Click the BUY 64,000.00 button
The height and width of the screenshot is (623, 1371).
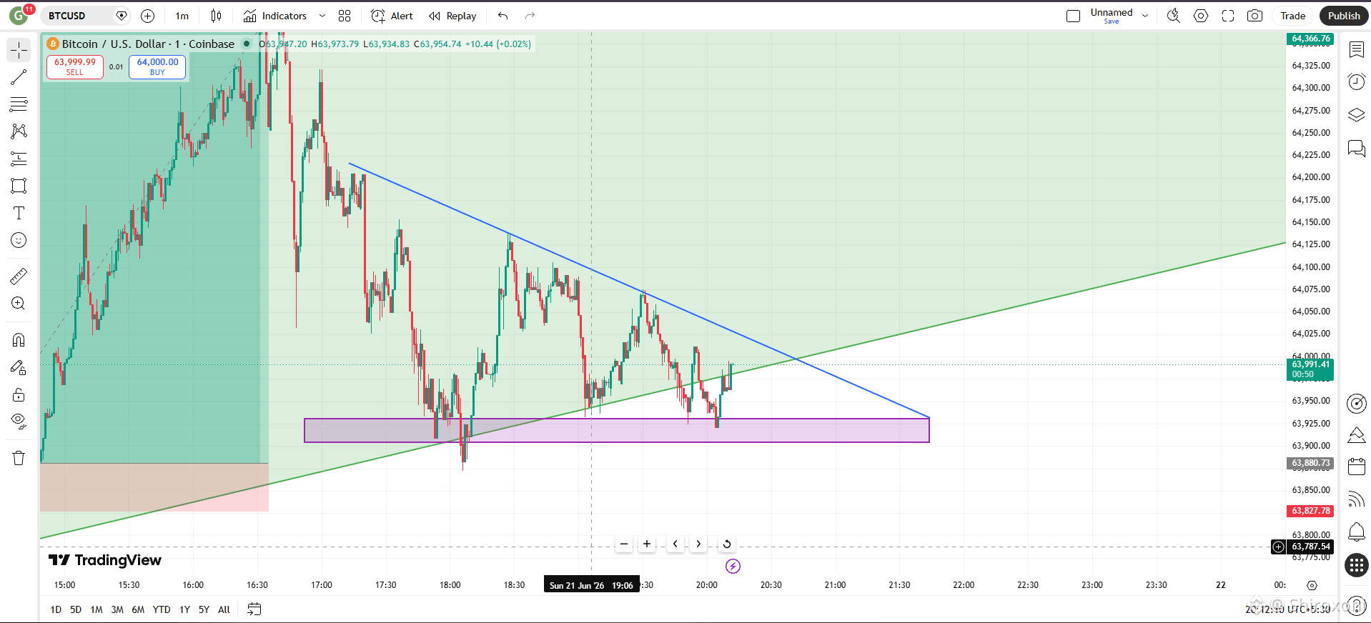tap(157, 66)
